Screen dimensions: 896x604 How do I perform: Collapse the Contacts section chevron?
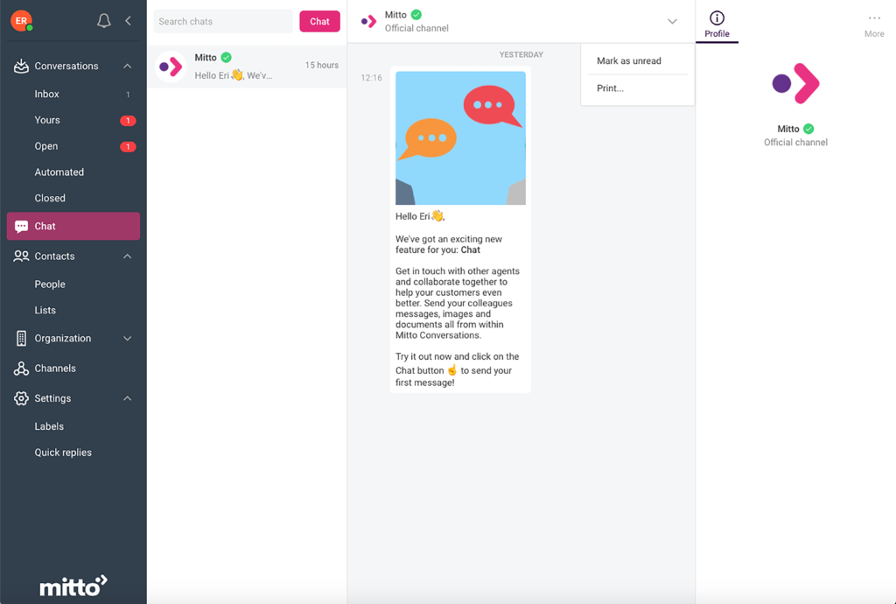coord(128,256)
